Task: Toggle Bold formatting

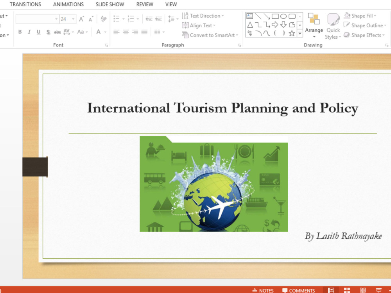Action: pyautogui.click(x=20, y=32)
